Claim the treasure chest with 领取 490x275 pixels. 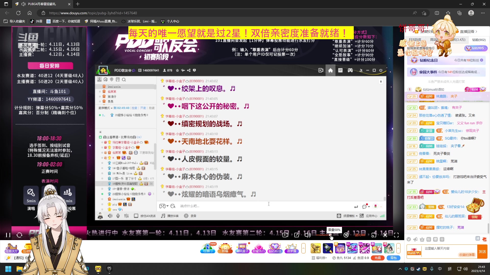pyautogui.click(x=475, y=217)
